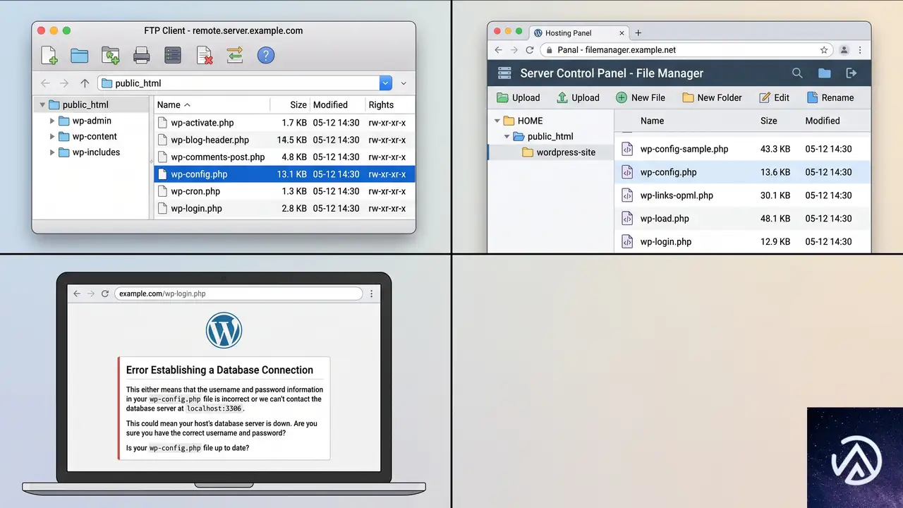Expand the wp-admin folder in FTP tree
The width and height of the screenshot is (903, 508).
(52, 121)
